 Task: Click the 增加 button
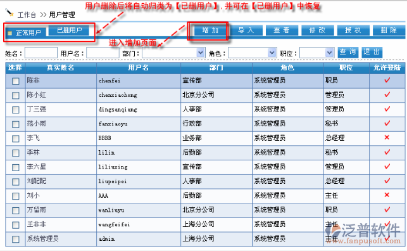click(211, 30)
